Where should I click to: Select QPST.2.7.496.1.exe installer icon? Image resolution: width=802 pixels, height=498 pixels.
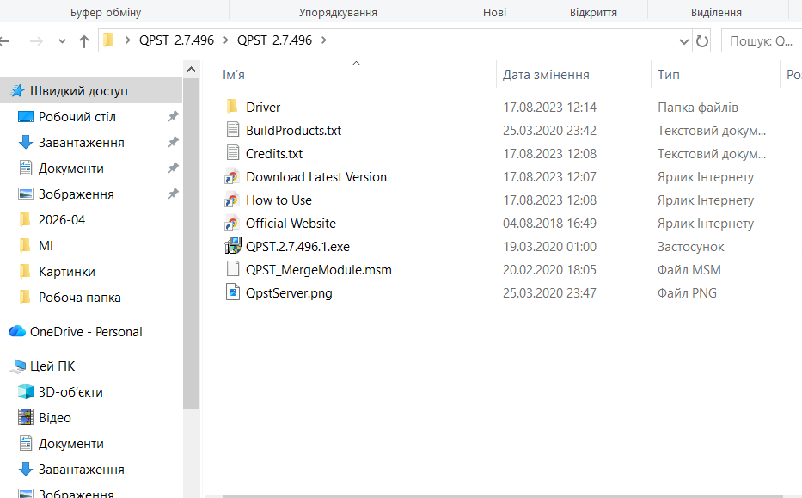point(233,246)
